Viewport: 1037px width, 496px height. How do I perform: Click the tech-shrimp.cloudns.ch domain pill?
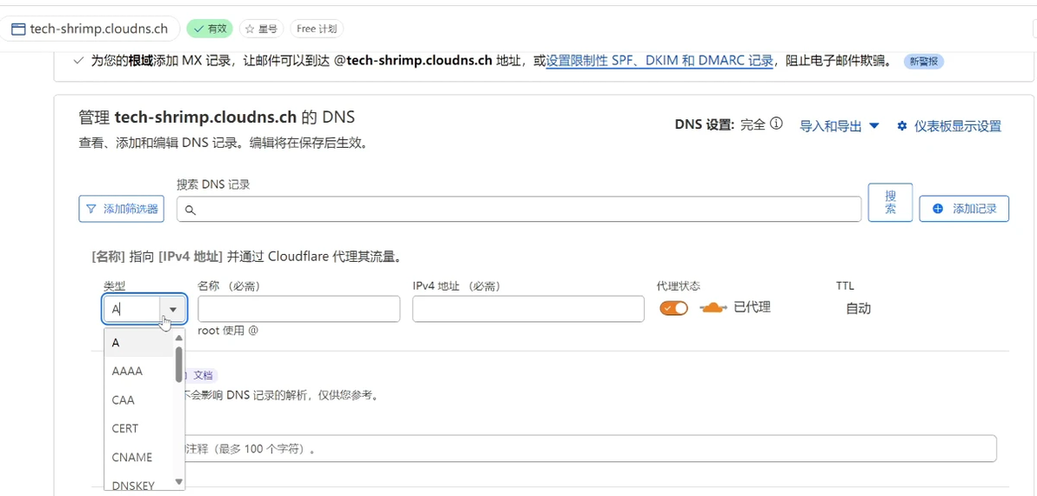pos(90,29)
